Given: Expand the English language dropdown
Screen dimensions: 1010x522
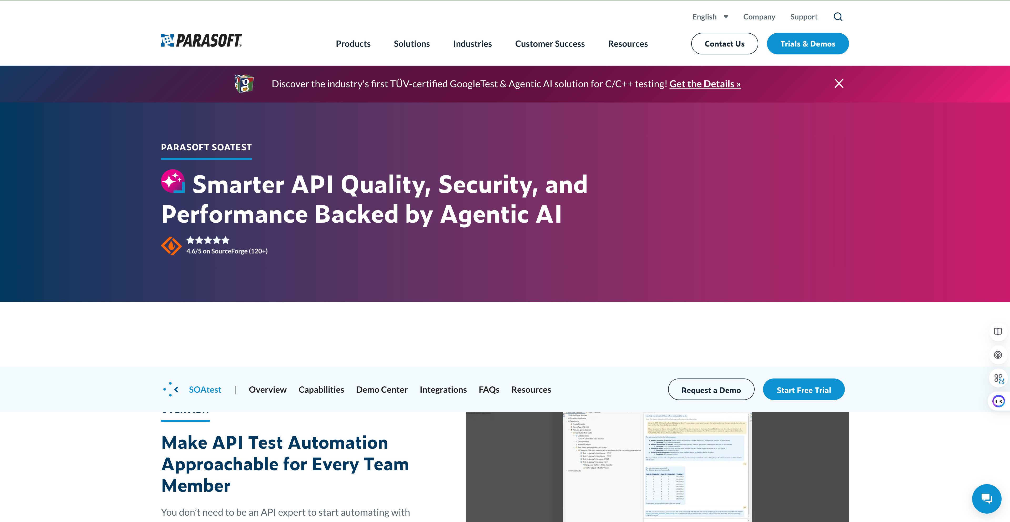Looking at the screenshot, I should click(x=710, y=17).
